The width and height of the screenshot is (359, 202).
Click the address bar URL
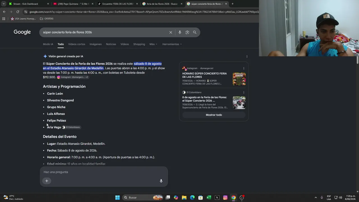pos(144,12)
